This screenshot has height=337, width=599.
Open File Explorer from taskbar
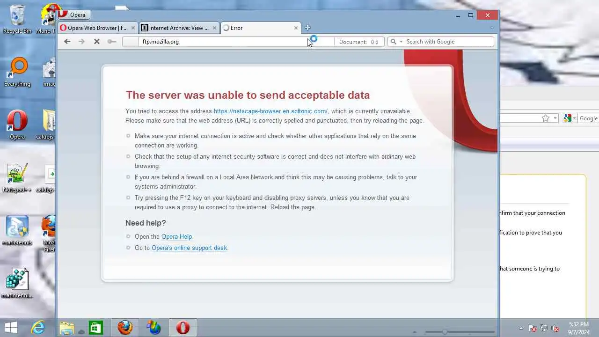click(67, 327)
